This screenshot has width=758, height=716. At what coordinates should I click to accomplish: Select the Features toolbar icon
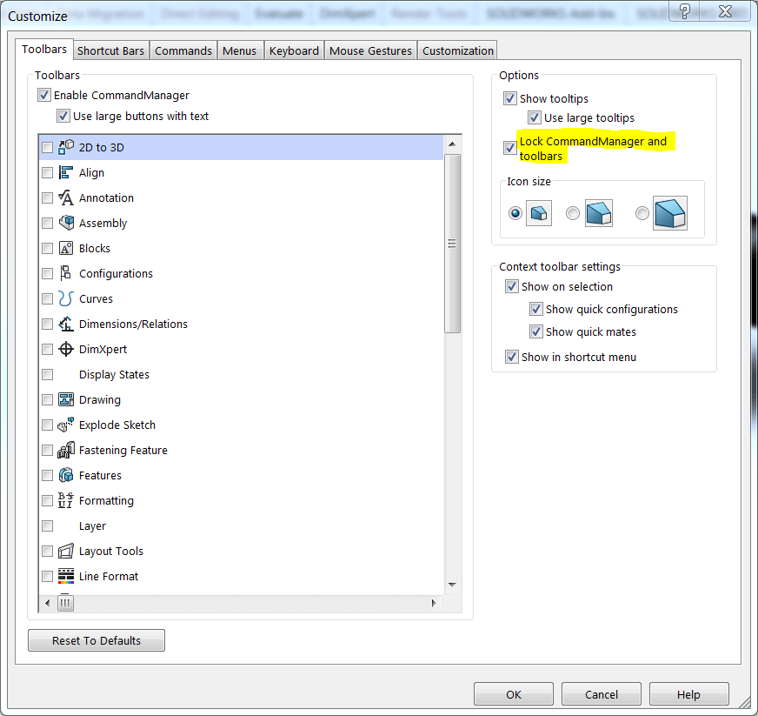(65, 475)
